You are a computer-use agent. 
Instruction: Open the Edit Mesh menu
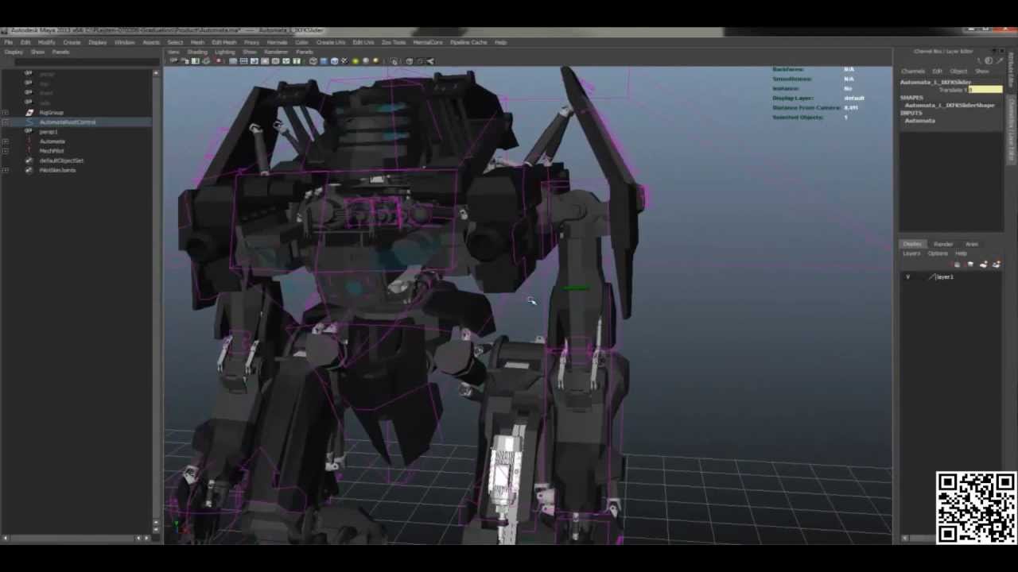tap(224, 42)
